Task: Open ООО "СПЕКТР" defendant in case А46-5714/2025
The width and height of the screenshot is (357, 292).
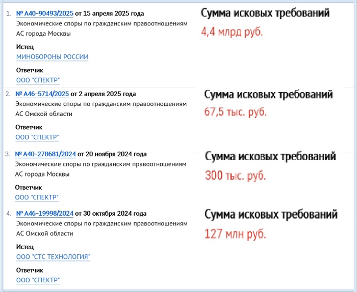Action: point(37,137)
